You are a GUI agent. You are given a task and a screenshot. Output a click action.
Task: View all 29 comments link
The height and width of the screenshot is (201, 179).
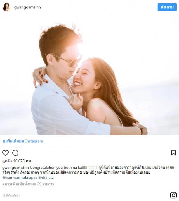click(28, 184)
